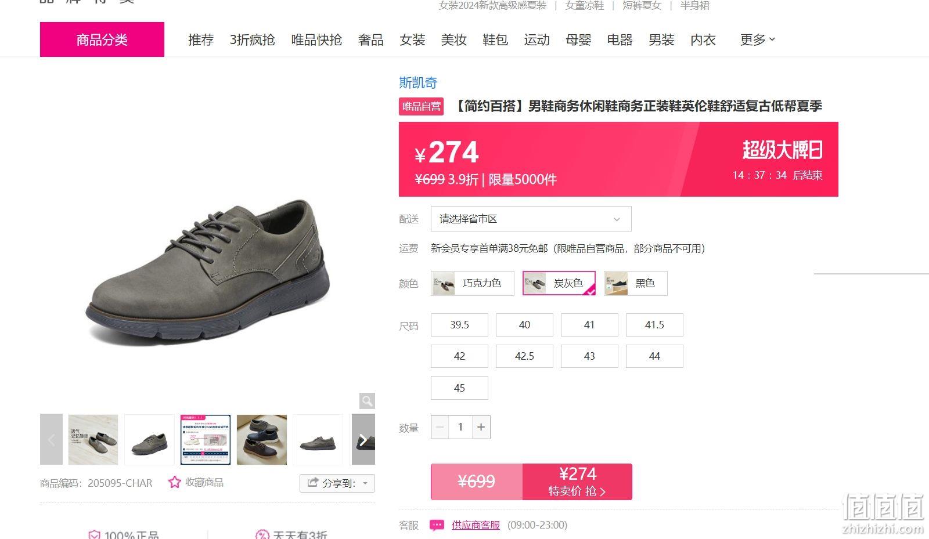Open the 供应商客服 link

click(476, 525)
